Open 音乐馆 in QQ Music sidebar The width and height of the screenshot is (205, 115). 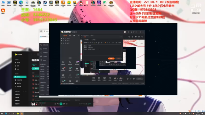click(x=18, y=63)
